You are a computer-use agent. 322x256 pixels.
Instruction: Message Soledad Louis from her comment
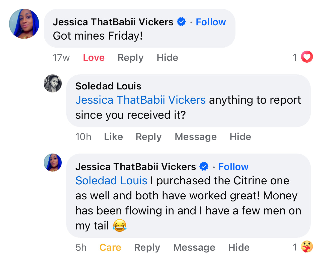coord(196,137)
